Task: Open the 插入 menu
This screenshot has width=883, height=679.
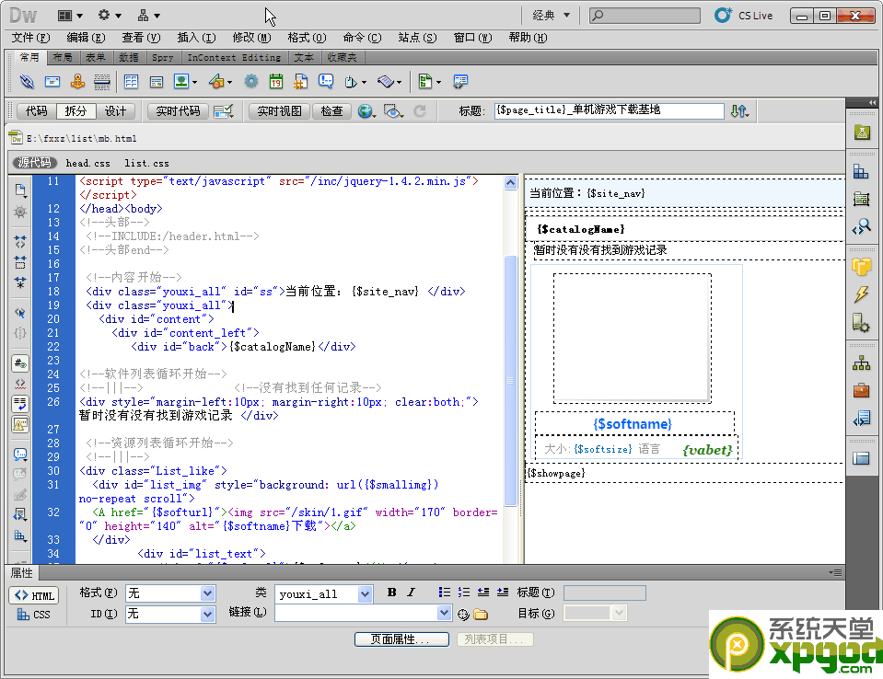Action: [198, 38]
